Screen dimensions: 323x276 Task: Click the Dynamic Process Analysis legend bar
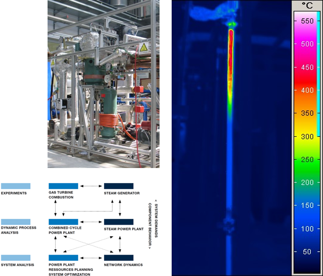click(16, 222)
